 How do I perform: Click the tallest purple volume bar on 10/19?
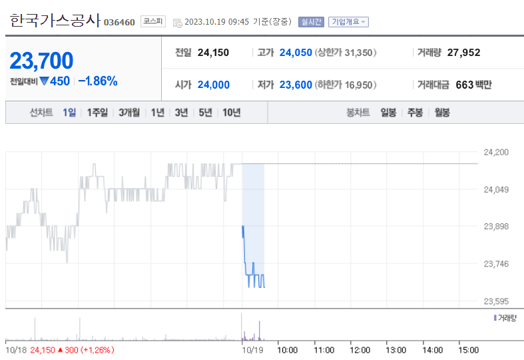[x=259, y=331]
